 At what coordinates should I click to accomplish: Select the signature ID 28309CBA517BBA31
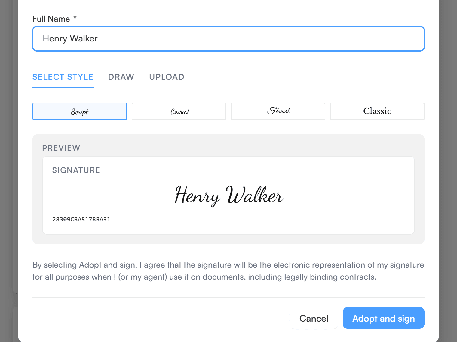tap(81, 219)
